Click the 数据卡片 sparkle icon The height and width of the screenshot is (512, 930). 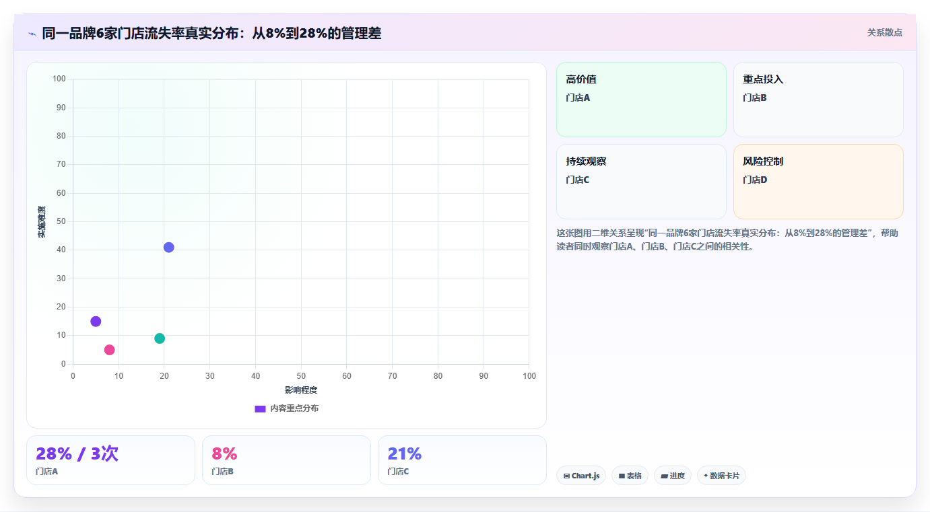pyautogui.click(x=706, y=476)
